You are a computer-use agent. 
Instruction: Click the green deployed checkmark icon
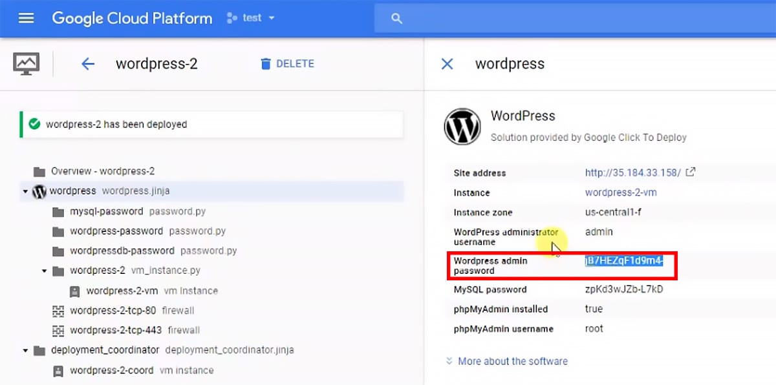(35, 124)
